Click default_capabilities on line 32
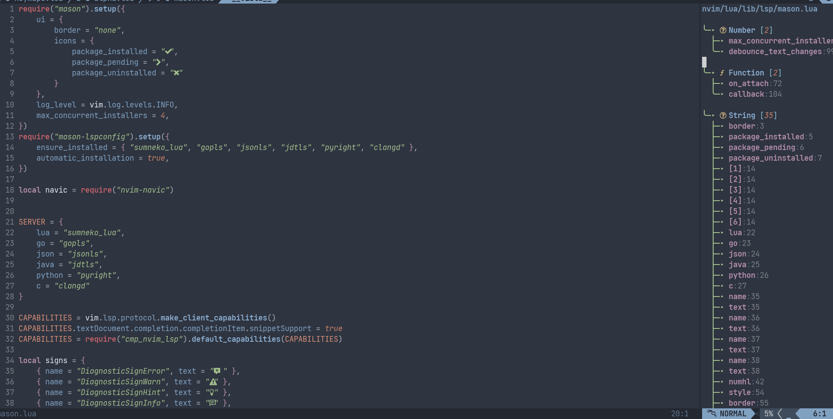This screenshot has width=833, height=419. click(236, 339)
